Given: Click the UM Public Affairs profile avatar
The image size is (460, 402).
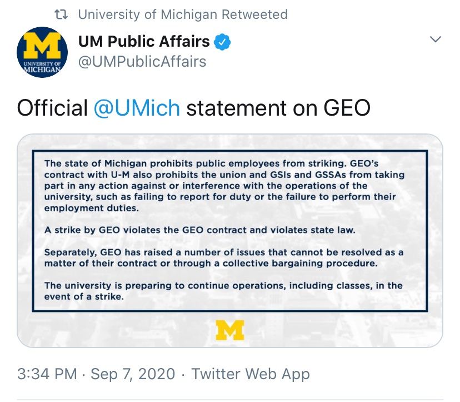Looking at the screenshot, I should (42, 52).
